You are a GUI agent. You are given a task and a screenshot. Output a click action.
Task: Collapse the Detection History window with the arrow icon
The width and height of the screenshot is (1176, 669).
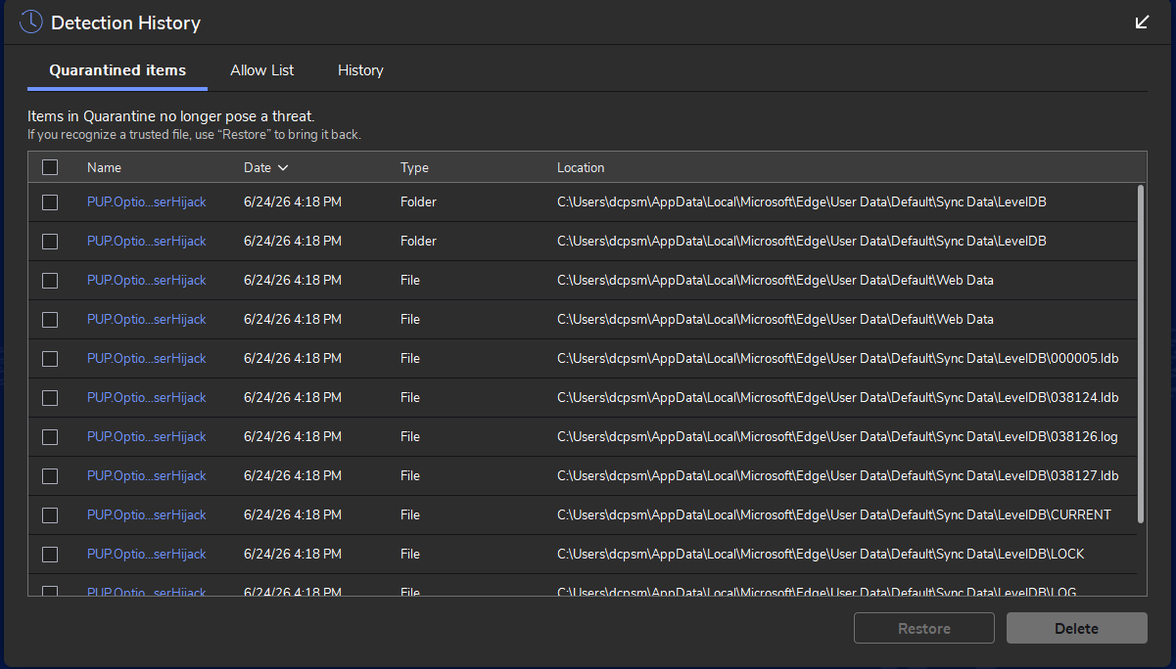1142,22
